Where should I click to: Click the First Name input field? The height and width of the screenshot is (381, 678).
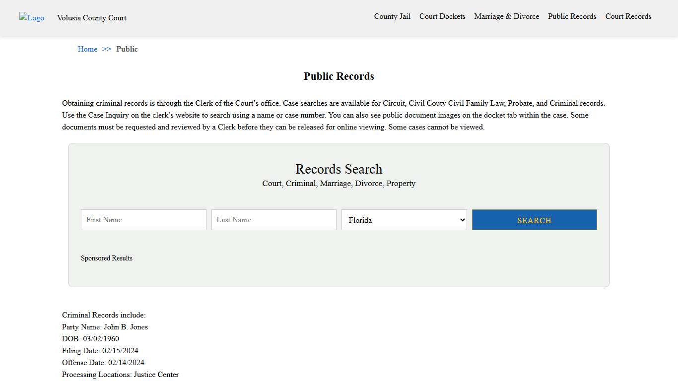[143, 219]
